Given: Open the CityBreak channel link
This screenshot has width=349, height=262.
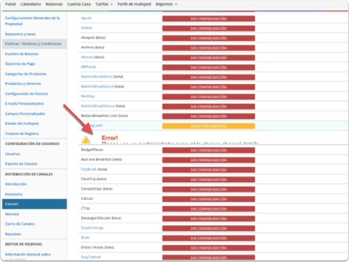Looking at the screenshot, I should [x=89, y=169].
